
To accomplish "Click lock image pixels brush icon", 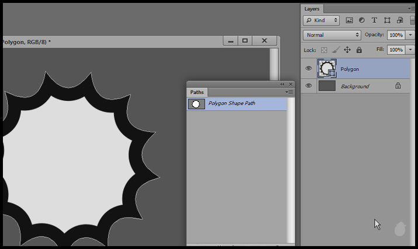I will [336, 50].
